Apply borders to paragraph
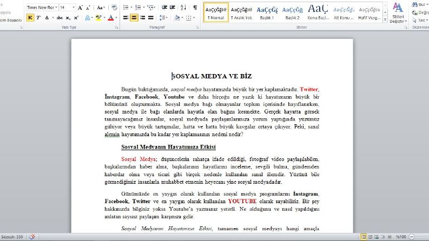Viewport: 429px width, 241px height. [x=188, y=18]
